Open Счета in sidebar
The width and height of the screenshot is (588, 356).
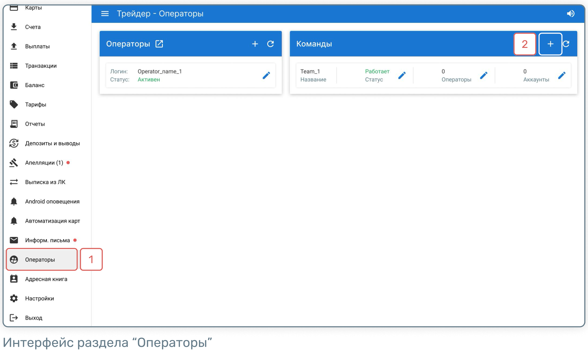pyautogui.click(x=33, y=27)
